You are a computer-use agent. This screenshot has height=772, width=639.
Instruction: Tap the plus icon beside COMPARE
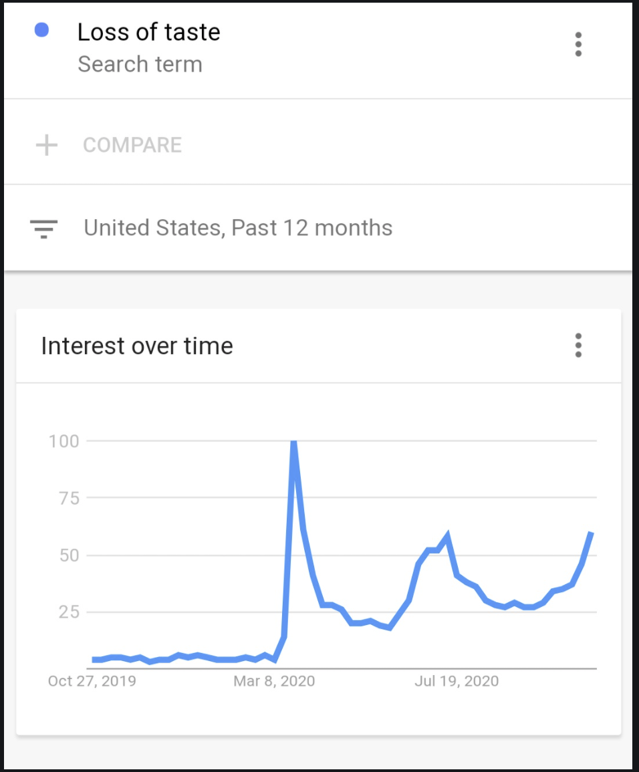(46, 145)
